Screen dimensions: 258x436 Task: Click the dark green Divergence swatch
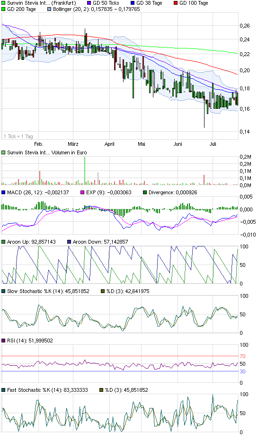(x=145, y=192)
